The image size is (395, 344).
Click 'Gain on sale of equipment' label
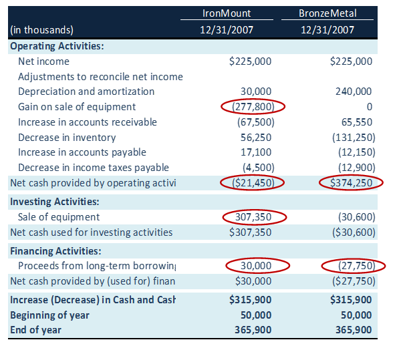77,107
